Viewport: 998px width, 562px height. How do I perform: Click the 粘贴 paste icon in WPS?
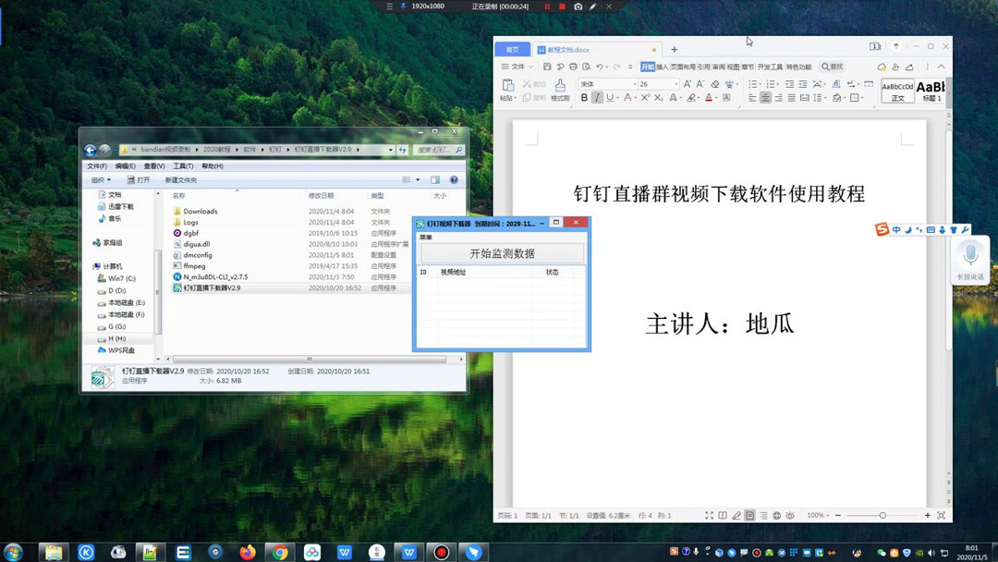(508, 85)
